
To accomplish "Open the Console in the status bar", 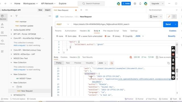I will coord(31,99).
